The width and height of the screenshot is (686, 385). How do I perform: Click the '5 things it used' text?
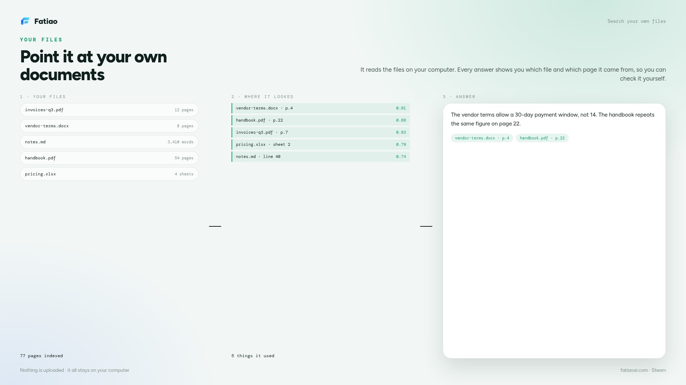[253, 356]
